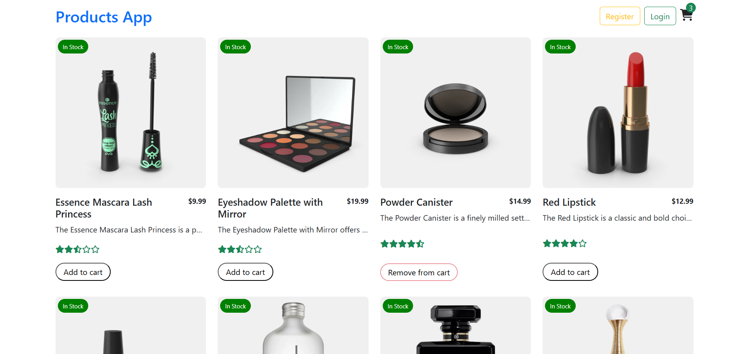
Task: Open the Powder Canister title
Action: [x=416, y=202]
